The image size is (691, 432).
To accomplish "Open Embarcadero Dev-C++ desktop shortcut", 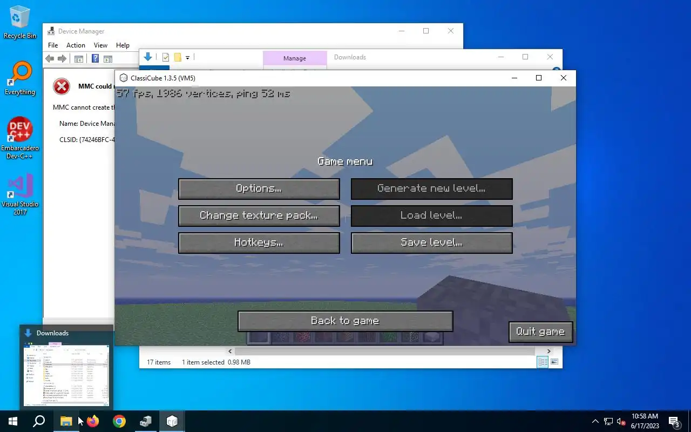I will pos(20,138).
